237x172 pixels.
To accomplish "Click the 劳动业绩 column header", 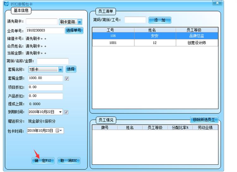I will [x=205, y=128].
